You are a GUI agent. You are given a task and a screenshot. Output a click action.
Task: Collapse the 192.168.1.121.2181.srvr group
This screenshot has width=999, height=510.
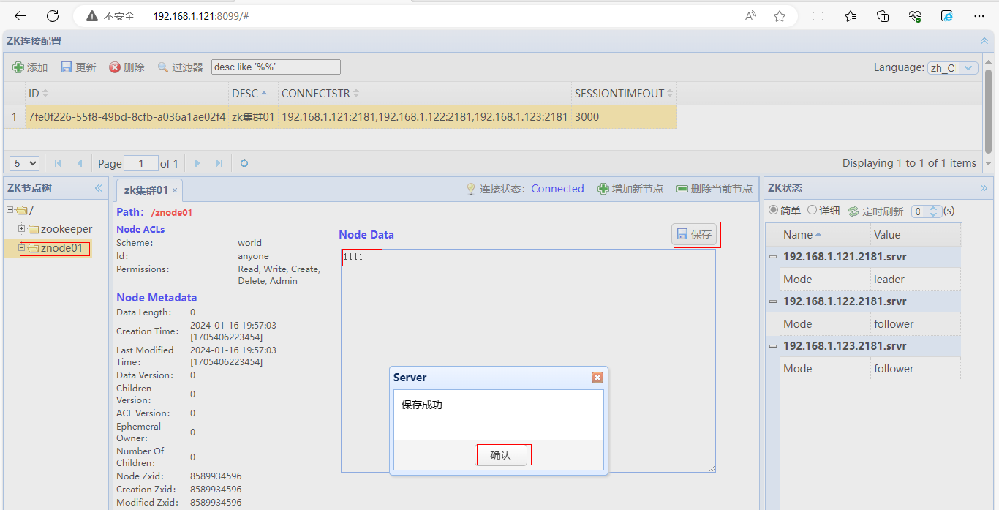(773, 257)
